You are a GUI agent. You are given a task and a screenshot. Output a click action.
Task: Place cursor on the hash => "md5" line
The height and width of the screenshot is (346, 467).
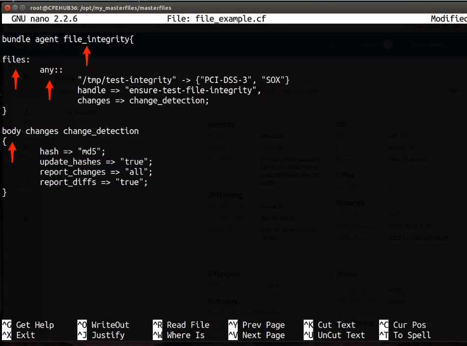pyautogui.click(x=72, y=151)
